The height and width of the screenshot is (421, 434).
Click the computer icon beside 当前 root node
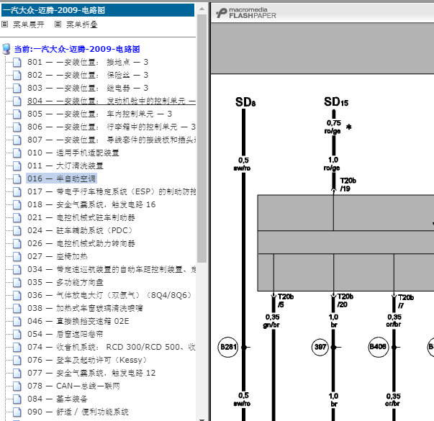point(6,49)
